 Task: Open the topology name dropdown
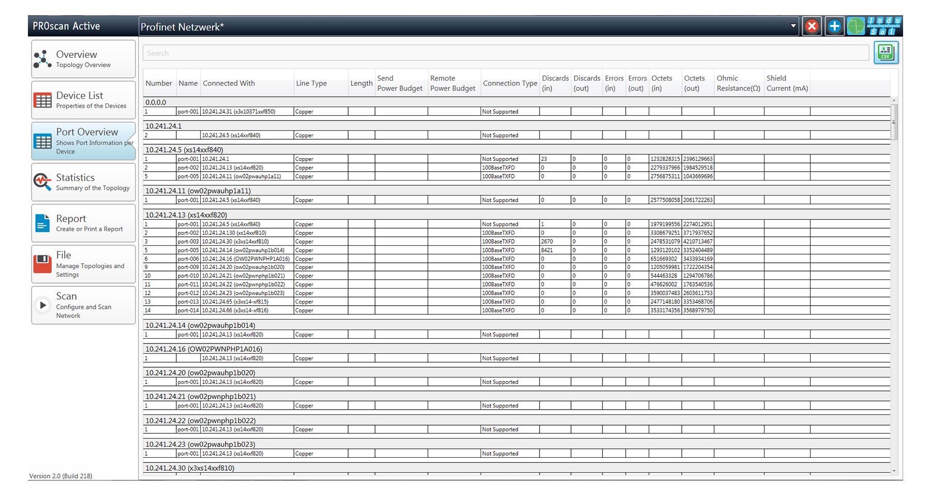click(x=793, y=26)
